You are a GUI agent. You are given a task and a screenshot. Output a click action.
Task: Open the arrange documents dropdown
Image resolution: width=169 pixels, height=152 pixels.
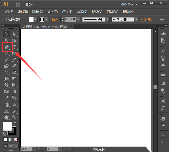[x=29, y=5]
